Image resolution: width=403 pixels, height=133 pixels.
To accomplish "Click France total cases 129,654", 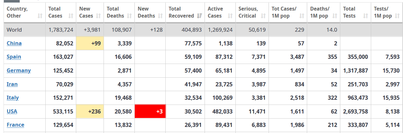I will (x=63, y=125).
